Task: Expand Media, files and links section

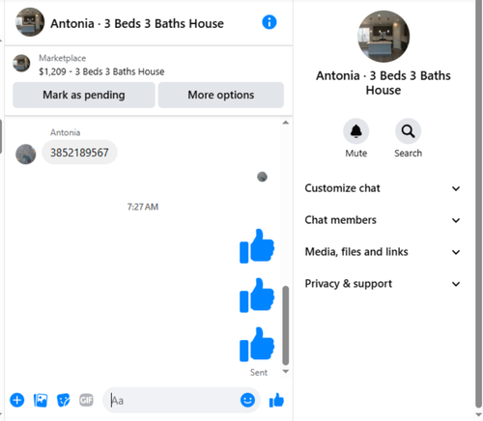Action: click(383, 252)
